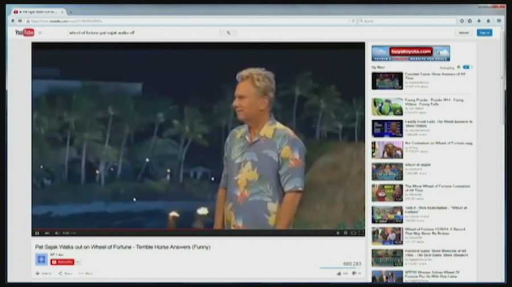Open Hot Contestant on Wheel of Fortune thumbnail
512x287 pixels.
click(387, 150)
